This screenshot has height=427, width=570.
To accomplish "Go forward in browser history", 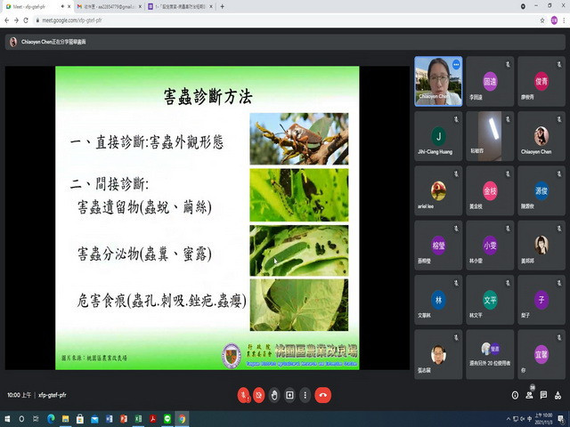I will [16, 20].
